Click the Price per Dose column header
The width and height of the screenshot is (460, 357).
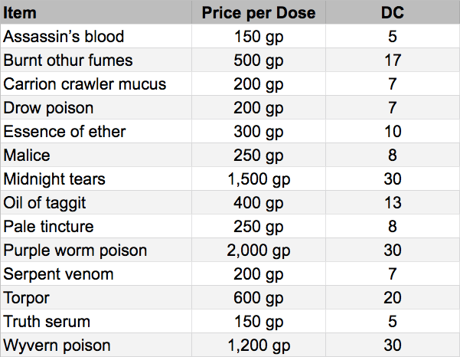click(x=258, y=13)
